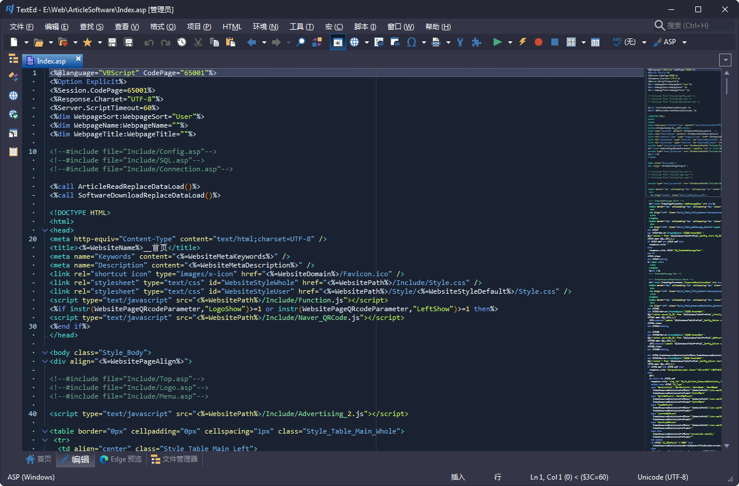739x486 pixels.
Task: Run script with the green play button
Action: pos(497,42)
